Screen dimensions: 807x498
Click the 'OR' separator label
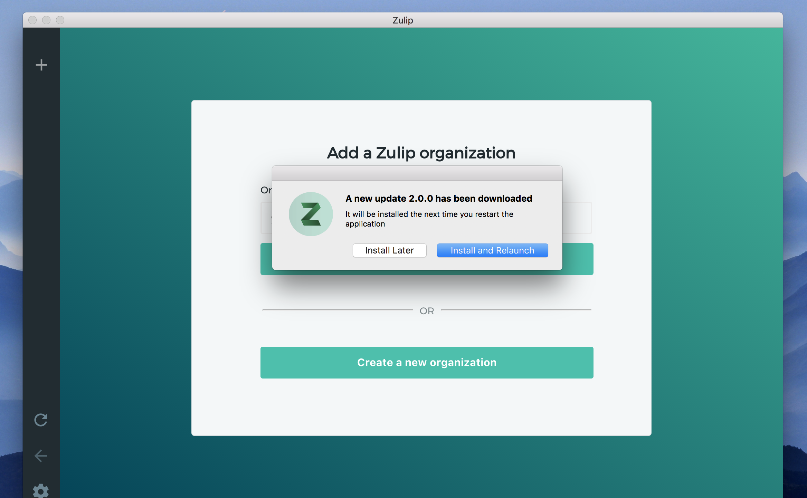pos(427,311)
